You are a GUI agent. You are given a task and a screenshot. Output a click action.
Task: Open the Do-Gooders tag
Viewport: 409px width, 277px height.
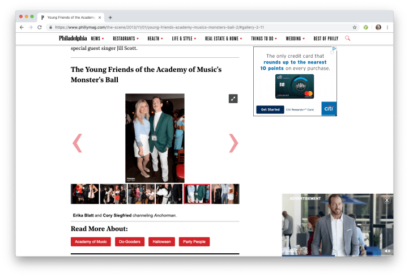coord(130,241)
